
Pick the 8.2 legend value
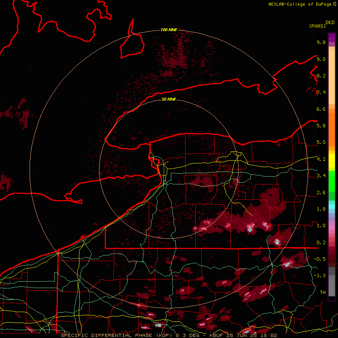point(321,75)
